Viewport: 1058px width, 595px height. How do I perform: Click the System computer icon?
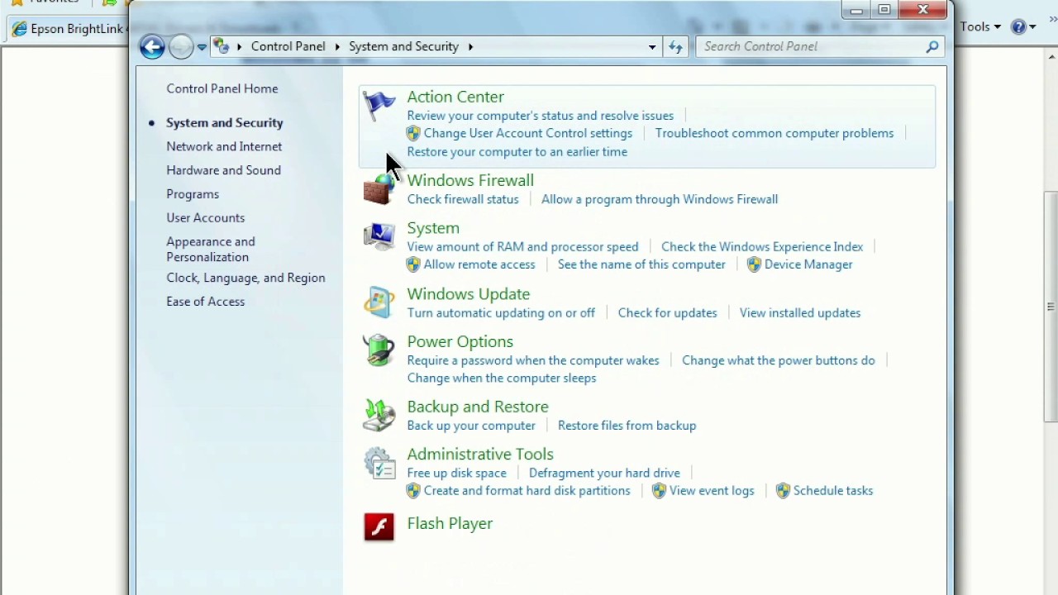(379, 237)
